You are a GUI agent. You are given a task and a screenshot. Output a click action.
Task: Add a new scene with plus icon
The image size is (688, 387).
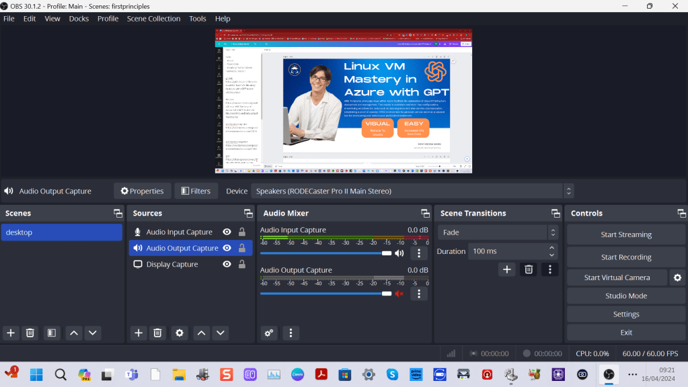(x=11, y=333)
